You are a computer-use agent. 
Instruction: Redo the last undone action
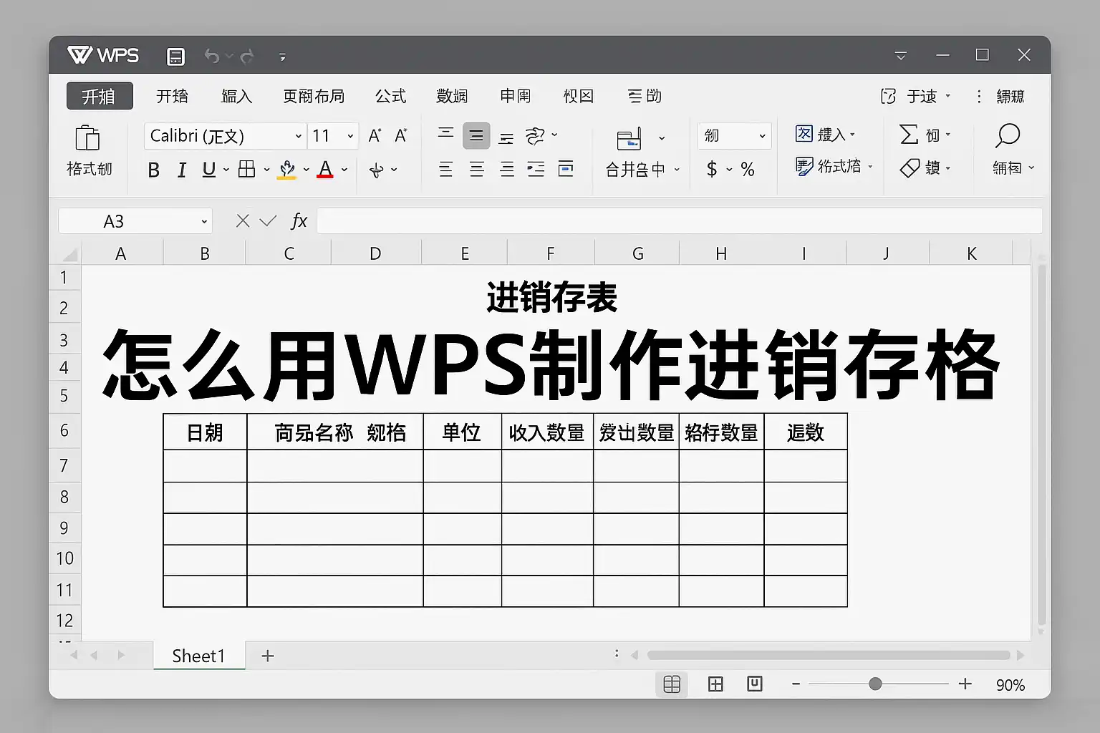tap(248, 56)
